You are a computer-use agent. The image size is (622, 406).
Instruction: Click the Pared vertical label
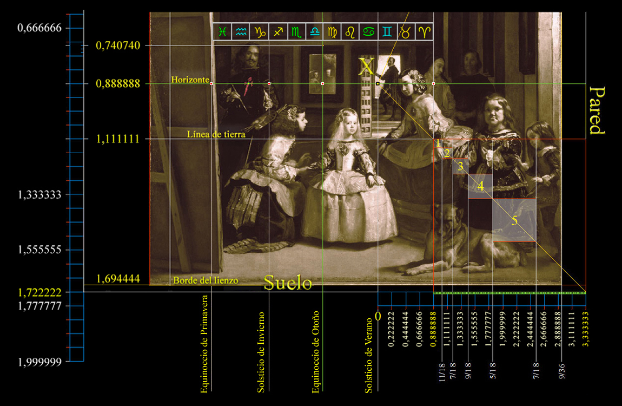597,109
